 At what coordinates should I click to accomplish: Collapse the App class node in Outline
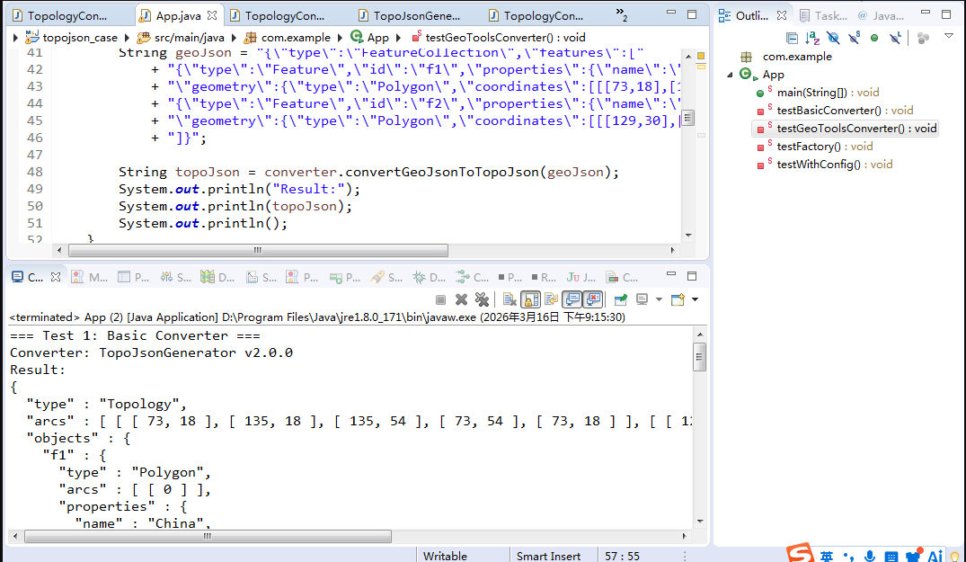[730, 75]
